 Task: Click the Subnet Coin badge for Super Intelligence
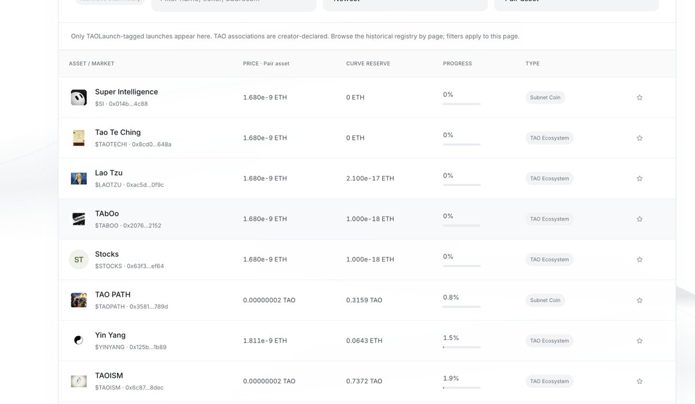545,97
